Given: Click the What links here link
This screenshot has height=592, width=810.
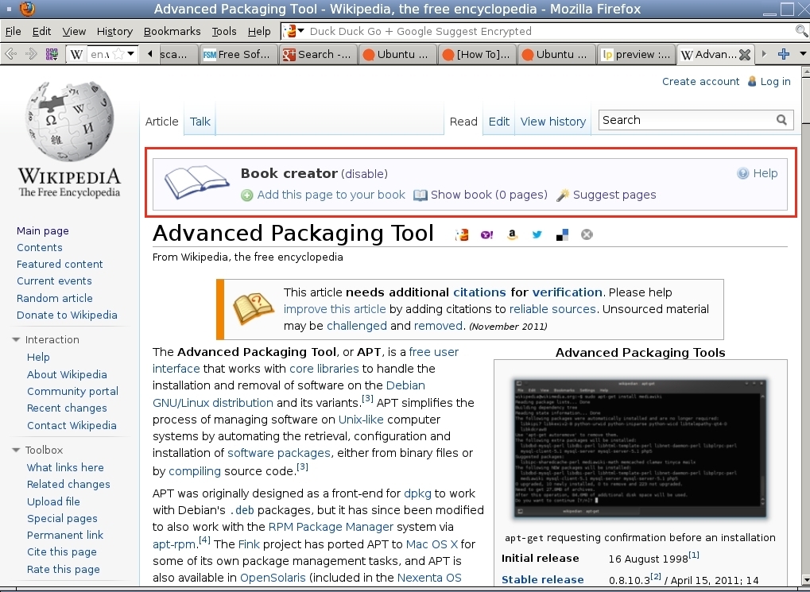Looking at the screenshot, I should 66,467.
